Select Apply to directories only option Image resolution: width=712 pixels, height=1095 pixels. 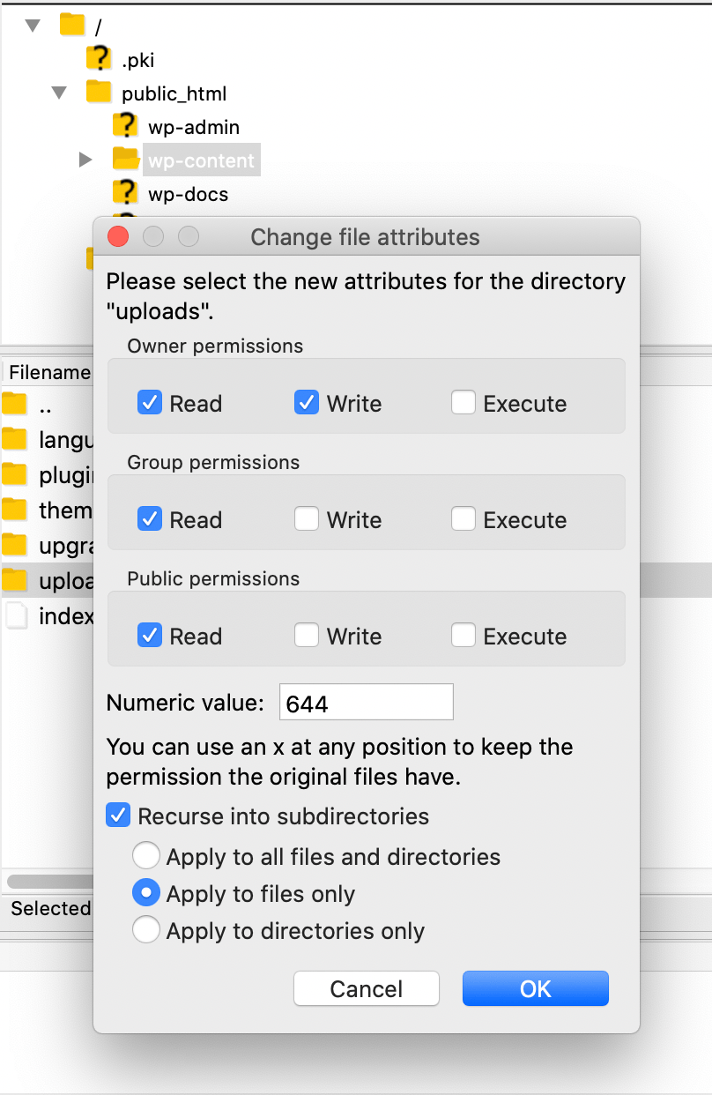pos(146,930)
